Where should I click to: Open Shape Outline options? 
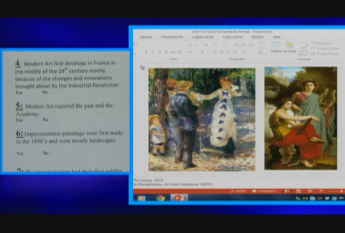[326, 48]
